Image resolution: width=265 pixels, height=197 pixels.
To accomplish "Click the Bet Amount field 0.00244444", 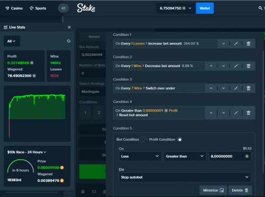I will (93, 55).
